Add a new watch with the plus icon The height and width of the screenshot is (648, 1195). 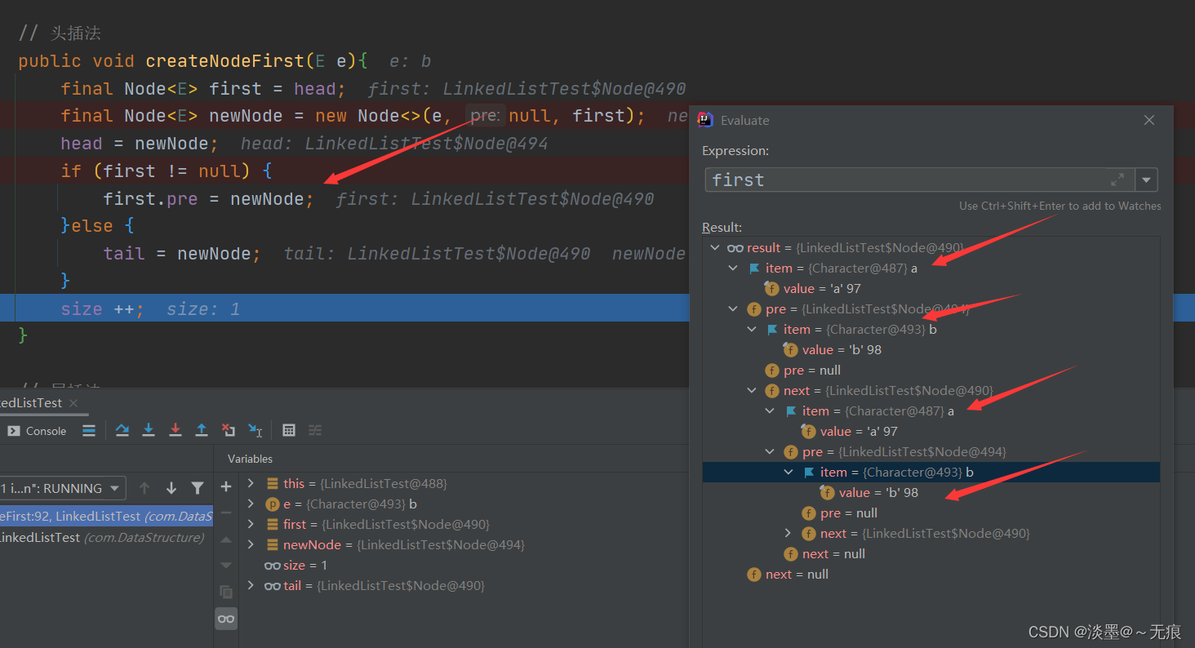pyautogui.click(x=226, y=487)
